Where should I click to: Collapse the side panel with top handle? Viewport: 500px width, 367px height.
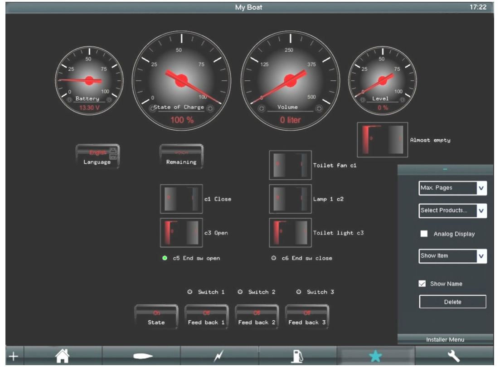(445, 170)
